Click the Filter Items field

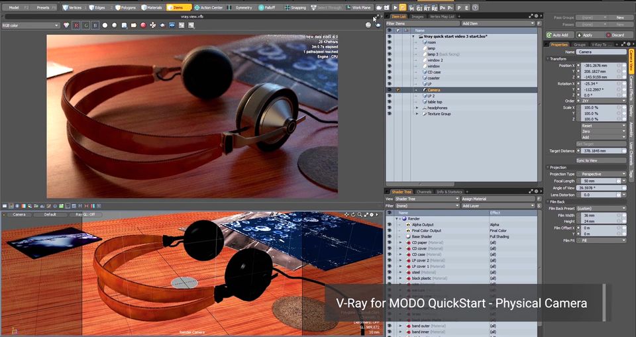click(x=423, y=24)
